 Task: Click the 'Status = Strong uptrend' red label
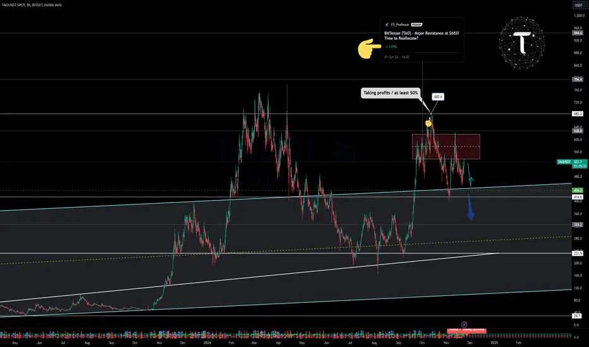(466, 330)
